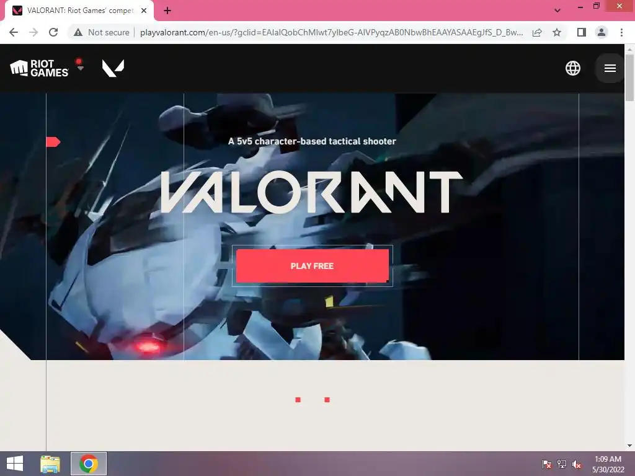Image resolution: width=635 pixels, height=476 pixels.
Task: Click the Not secure warning indicator
Action: [x=102, y=32]
